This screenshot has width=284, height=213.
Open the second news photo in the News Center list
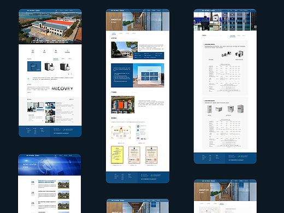pos(63,195)
